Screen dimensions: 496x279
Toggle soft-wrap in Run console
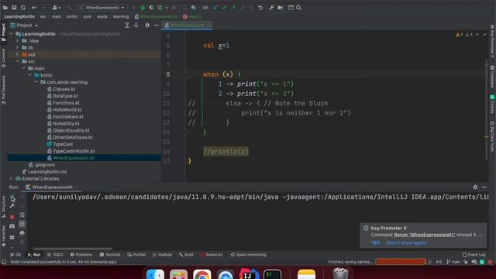point(22,215)
